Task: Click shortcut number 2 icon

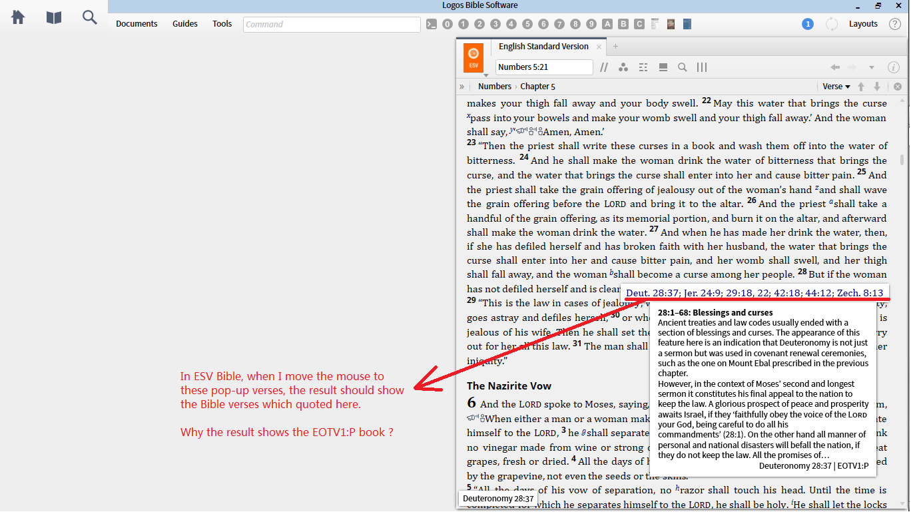Action: [479, 24]
